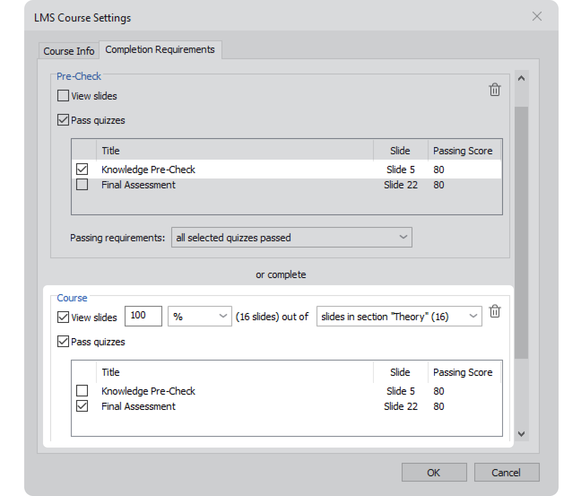Click the scroll up arrow
Image resolution: width=581 pixels, height=496 pixels.
(521, 78)
